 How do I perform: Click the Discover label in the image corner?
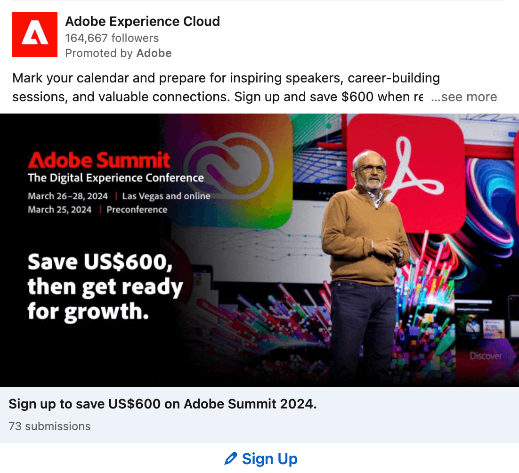[x=486, y=356]
